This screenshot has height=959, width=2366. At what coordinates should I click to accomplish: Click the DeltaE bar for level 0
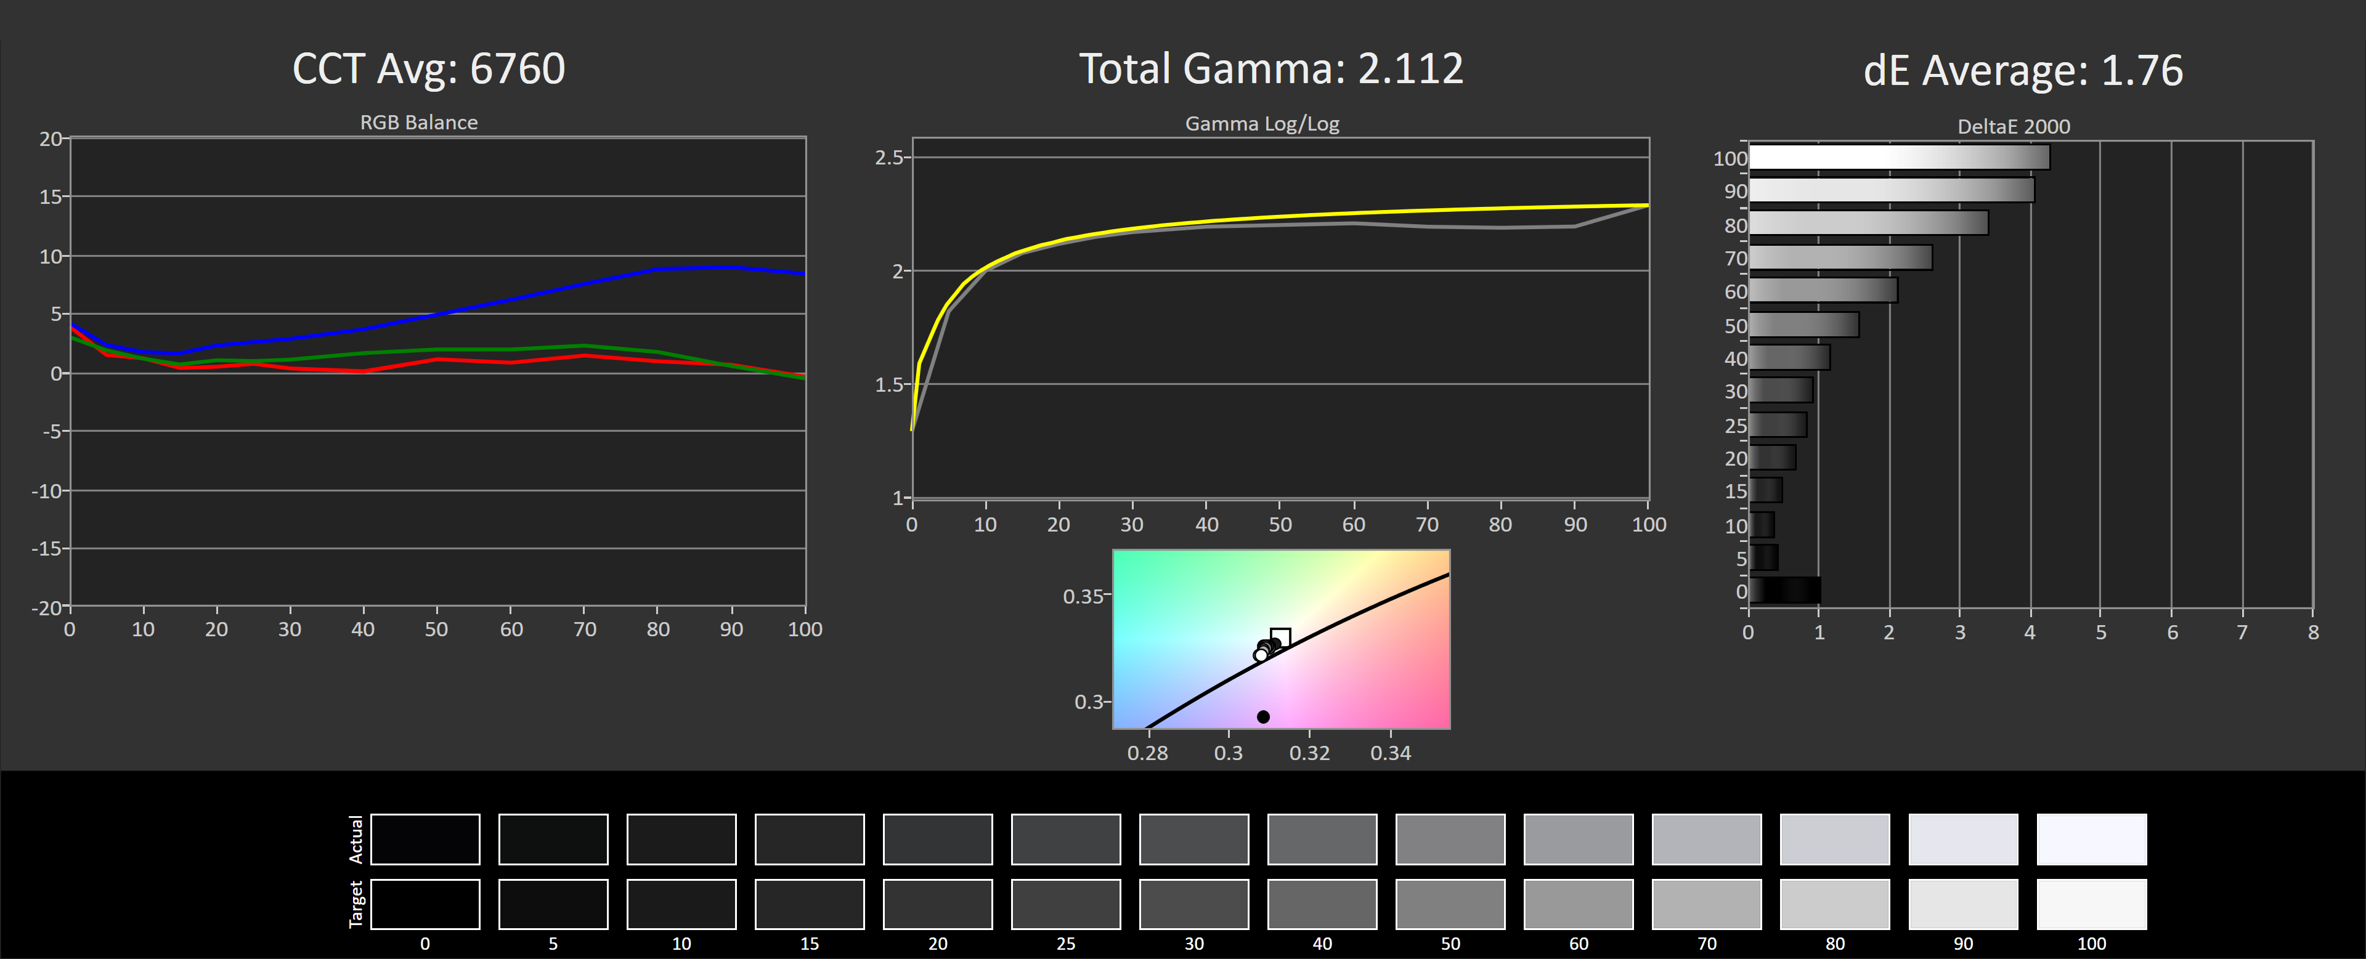pos(1784,589)
